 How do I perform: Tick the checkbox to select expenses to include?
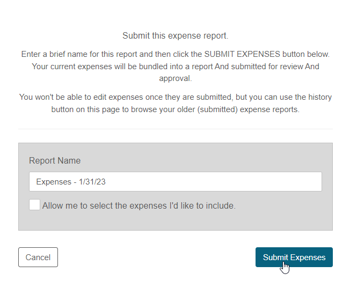click(x=34, y=205)
